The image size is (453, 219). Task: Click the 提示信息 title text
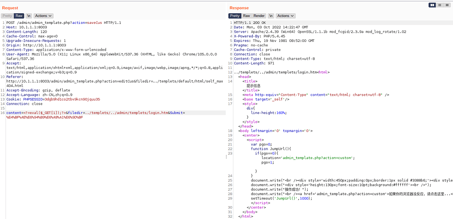pos(253,86)
